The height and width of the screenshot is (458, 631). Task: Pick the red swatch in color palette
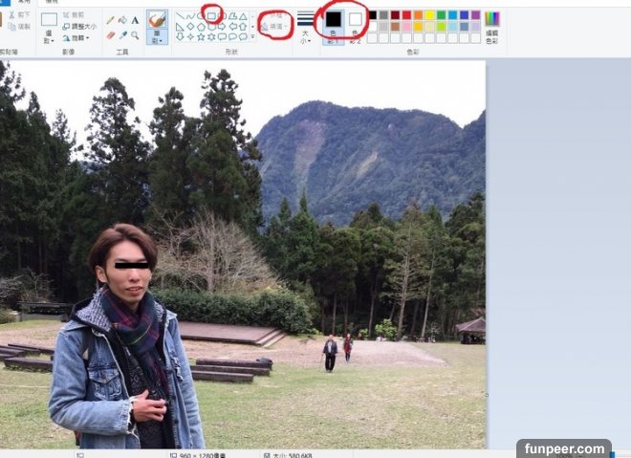407,15
